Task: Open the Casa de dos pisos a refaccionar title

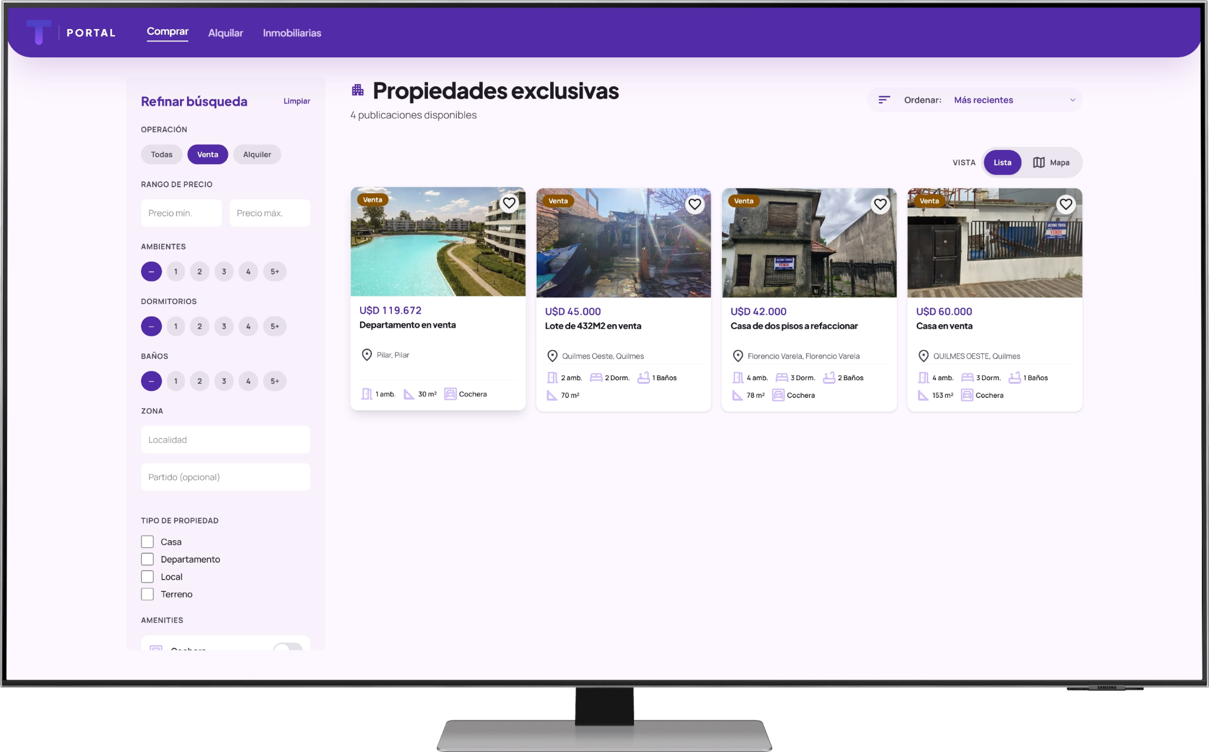Action: click(794, 326)
